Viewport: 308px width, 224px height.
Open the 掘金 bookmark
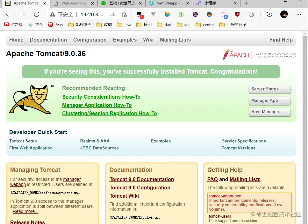[35, 25]
